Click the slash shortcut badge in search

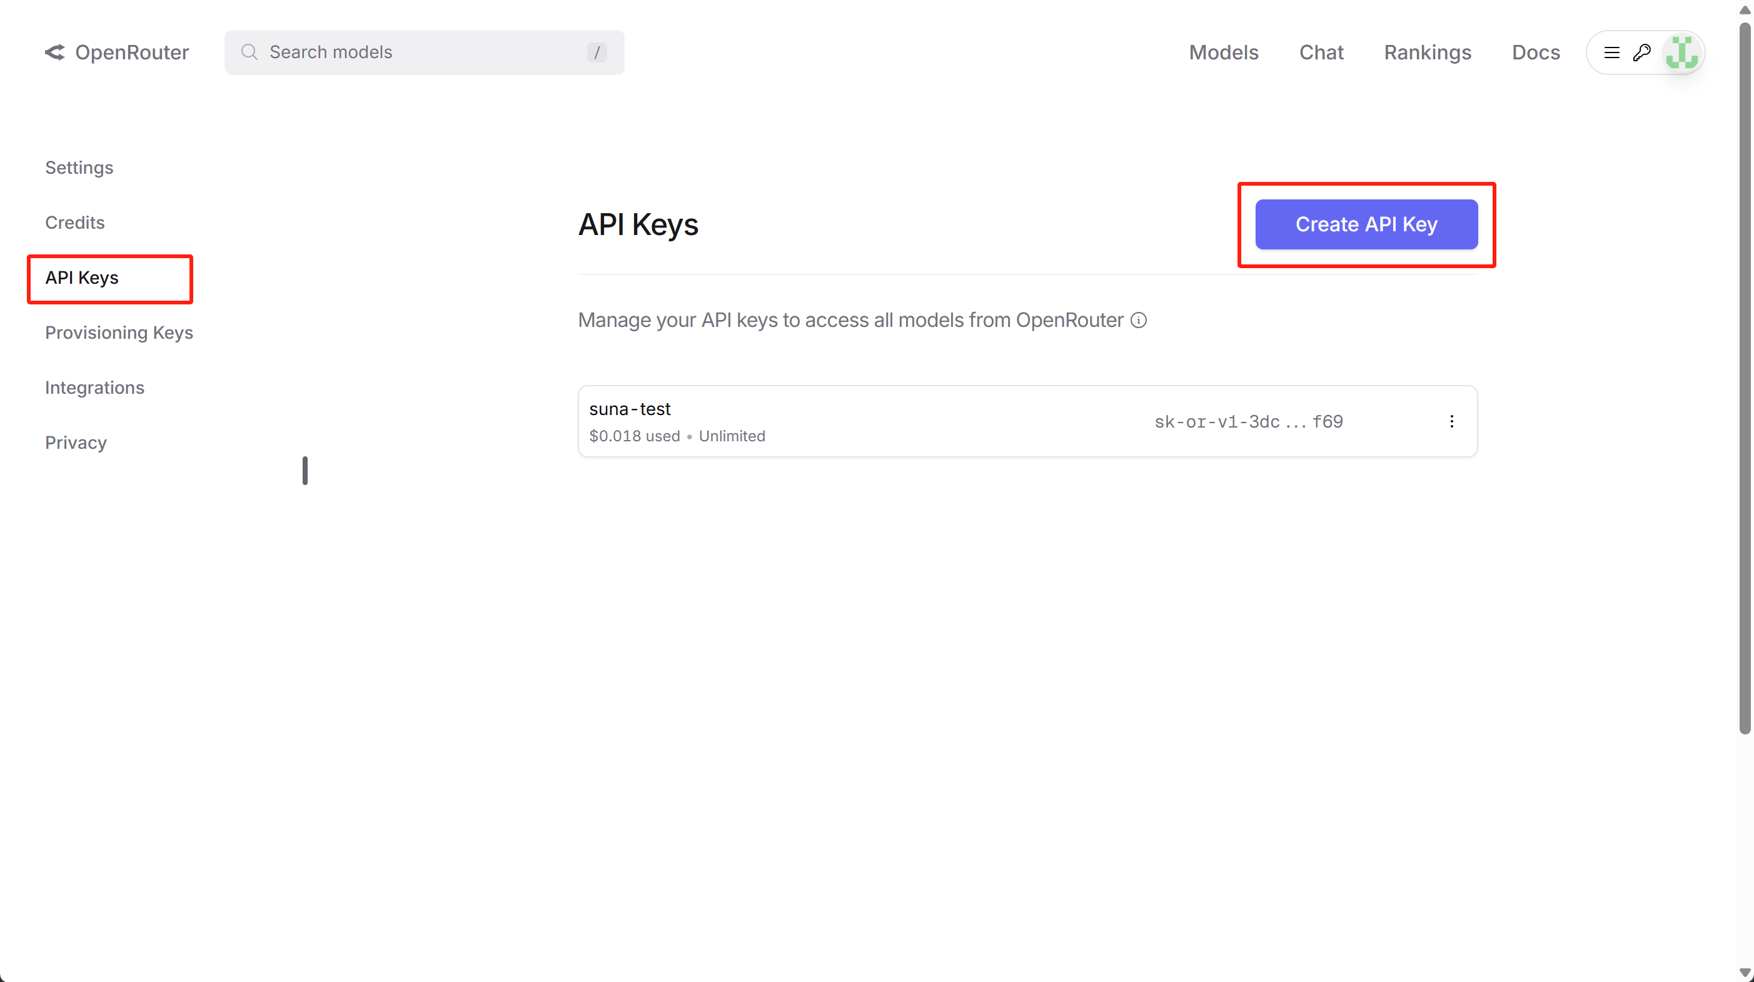(x=597, y=53)
